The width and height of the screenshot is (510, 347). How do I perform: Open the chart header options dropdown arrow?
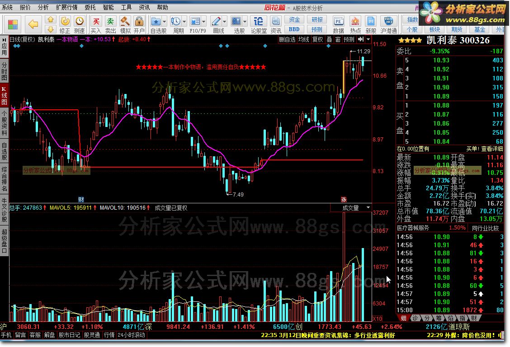[368, 39]
